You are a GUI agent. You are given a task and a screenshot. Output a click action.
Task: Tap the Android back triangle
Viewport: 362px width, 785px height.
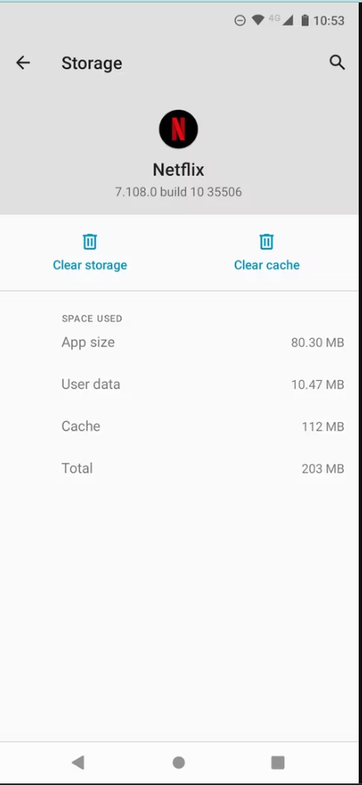(x=79, y=763)
